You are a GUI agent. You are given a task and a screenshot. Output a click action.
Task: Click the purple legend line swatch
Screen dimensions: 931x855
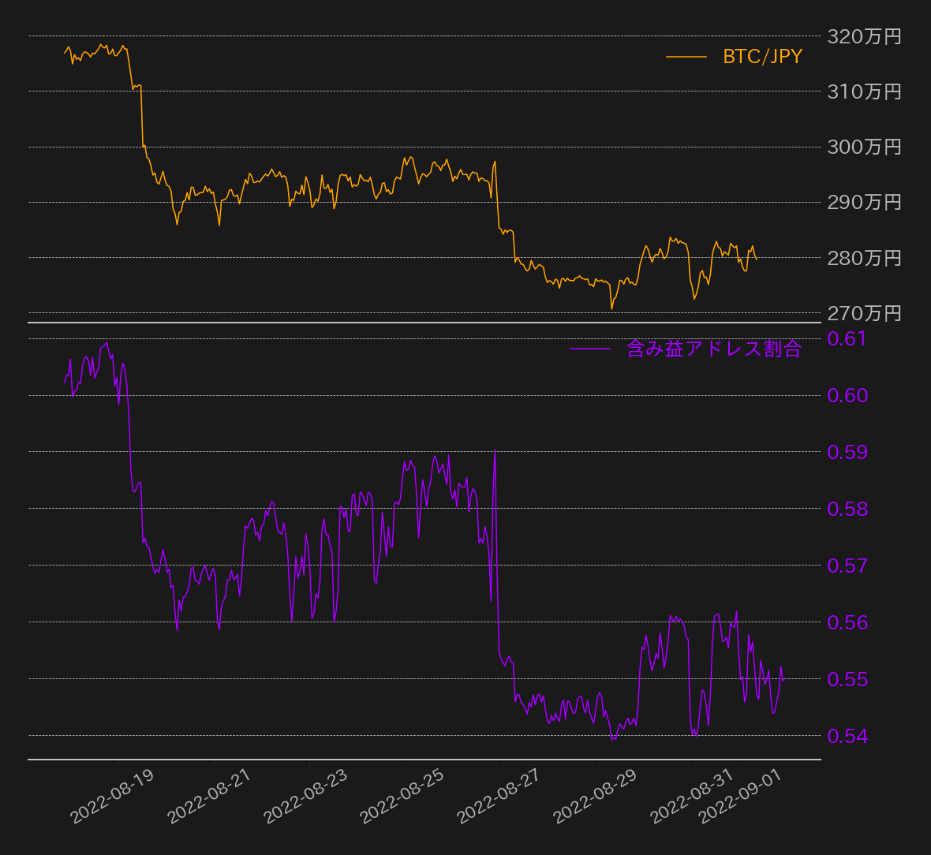(589, 349)
